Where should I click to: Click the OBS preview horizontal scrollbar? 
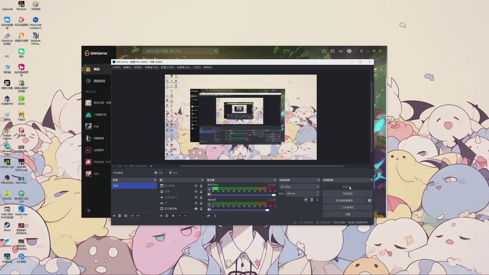262,166
